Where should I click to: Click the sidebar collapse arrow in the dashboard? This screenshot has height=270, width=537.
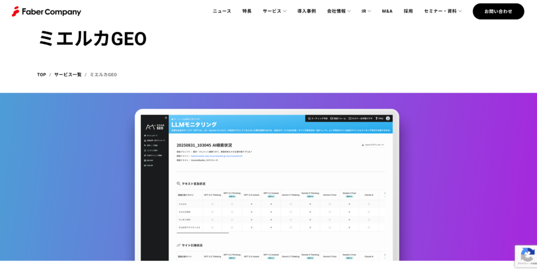click(166, 117)
